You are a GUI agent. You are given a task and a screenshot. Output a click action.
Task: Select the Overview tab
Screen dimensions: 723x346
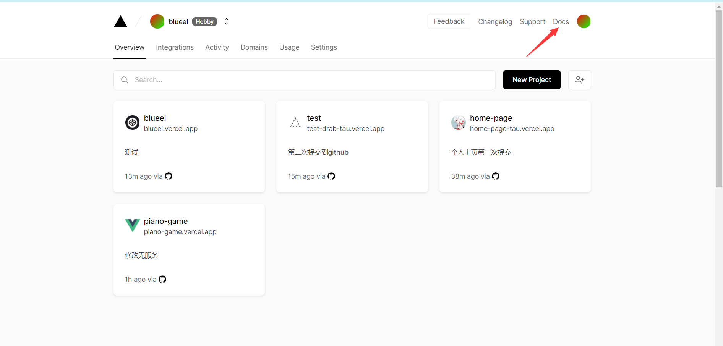pyautogui.click(x=130, y=47)
